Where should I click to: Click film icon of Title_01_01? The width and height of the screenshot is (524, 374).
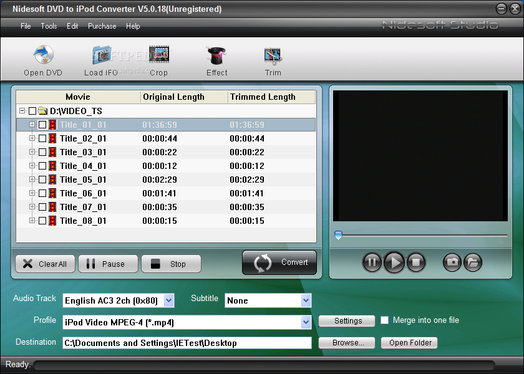[52, 125]
